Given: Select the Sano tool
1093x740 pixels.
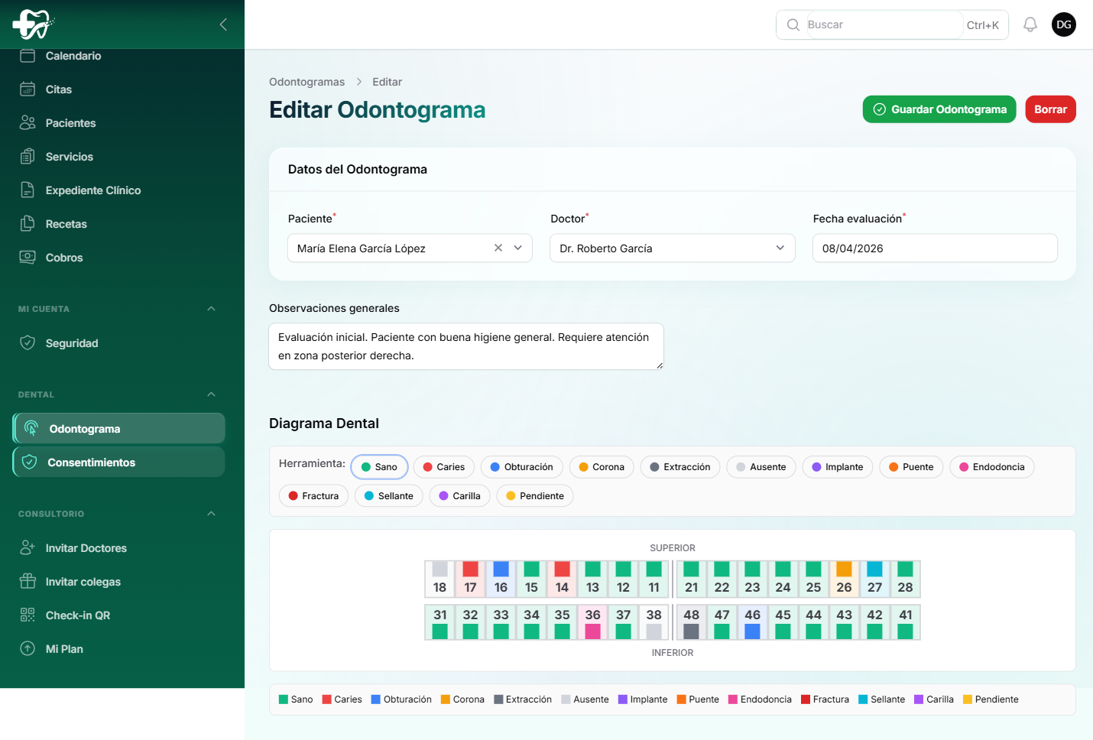Looking at the screenshot, I should [380, 467].
